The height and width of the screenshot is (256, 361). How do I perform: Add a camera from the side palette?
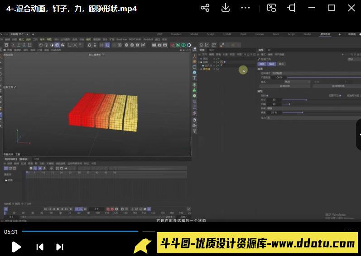[x=195, y=126]
